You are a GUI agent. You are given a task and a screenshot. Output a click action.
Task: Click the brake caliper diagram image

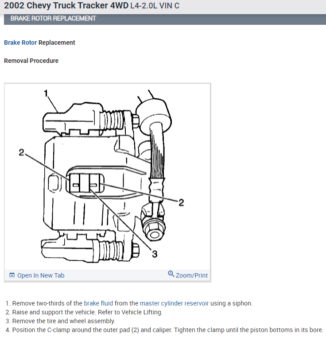pos(107,177)
